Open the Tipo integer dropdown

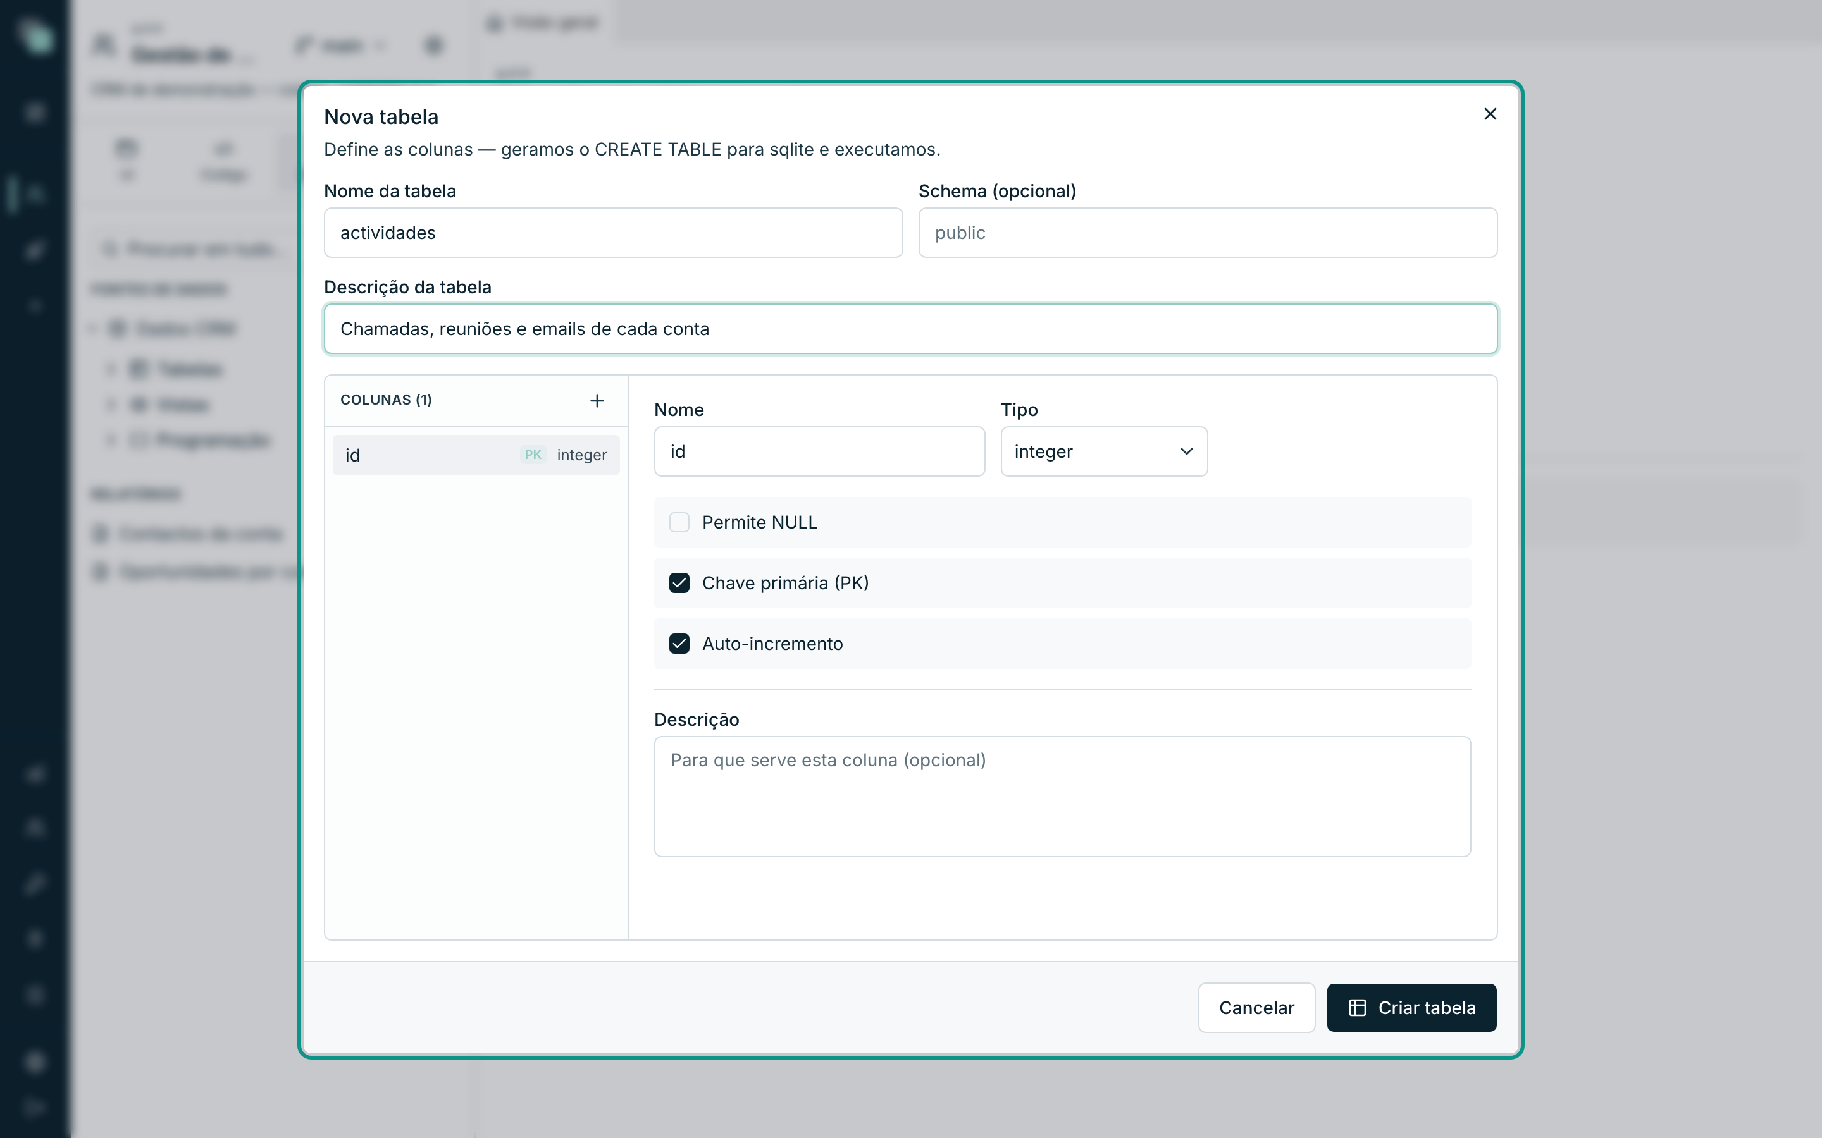1104,451
